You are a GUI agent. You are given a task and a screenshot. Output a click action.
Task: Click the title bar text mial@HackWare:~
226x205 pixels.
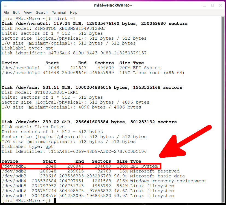pos(113,5)
